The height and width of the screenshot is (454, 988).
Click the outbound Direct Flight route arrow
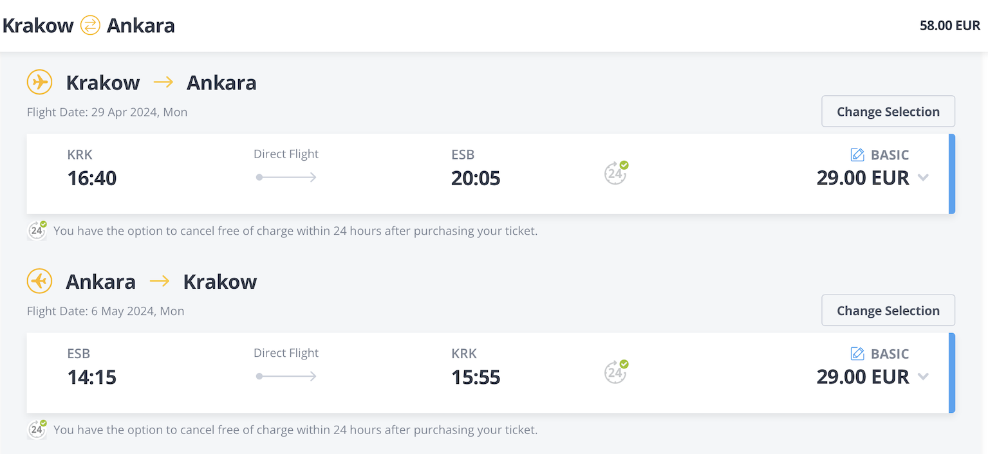click(286, 177)
